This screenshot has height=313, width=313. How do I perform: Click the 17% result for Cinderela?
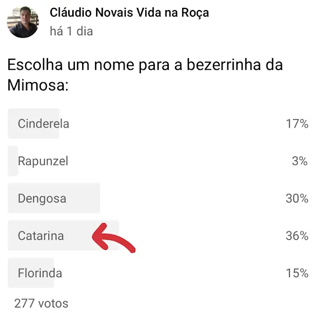[297, 124]
